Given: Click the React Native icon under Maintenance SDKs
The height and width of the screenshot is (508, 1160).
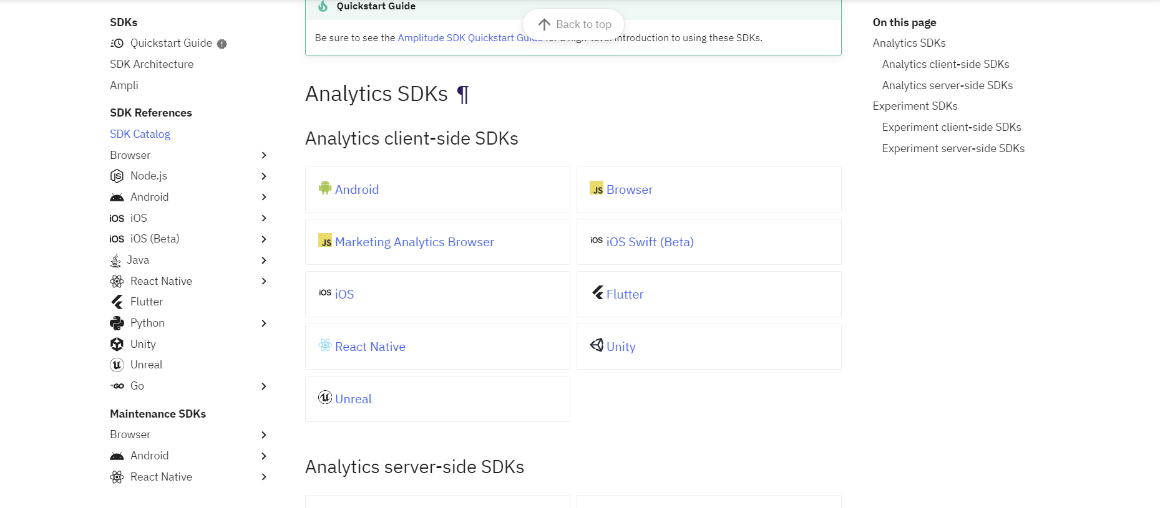Looking at the screenshot, I should coord(117,477).
